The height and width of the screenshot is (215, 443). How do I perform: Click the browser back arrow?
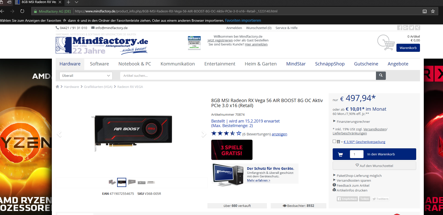click(x=2, y=11)
